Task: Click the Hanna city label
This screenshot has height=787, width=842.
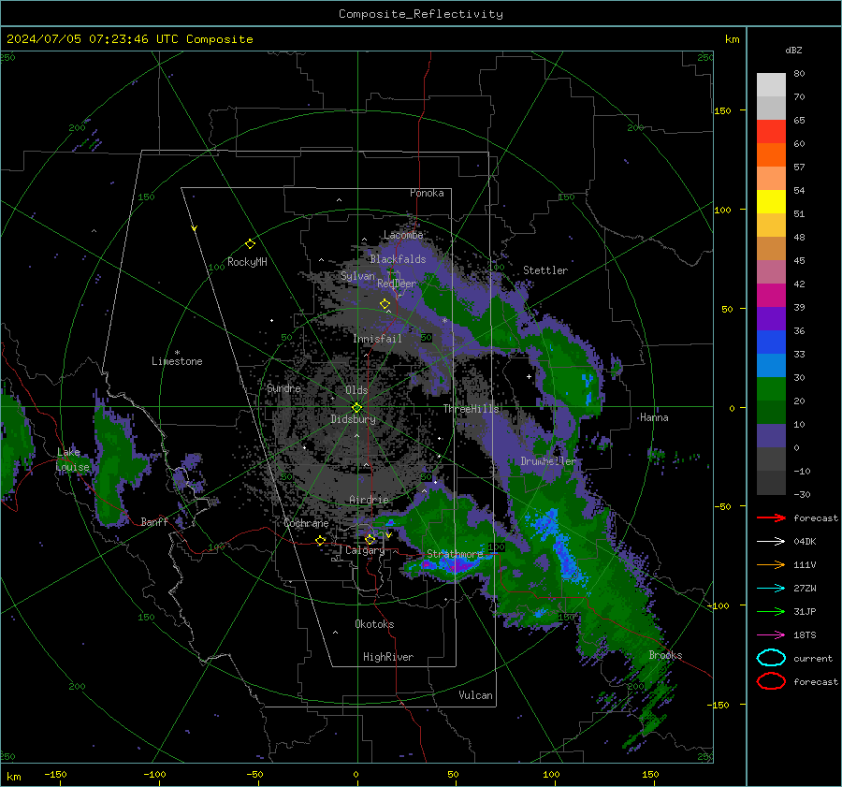Action: pos(654,417)
